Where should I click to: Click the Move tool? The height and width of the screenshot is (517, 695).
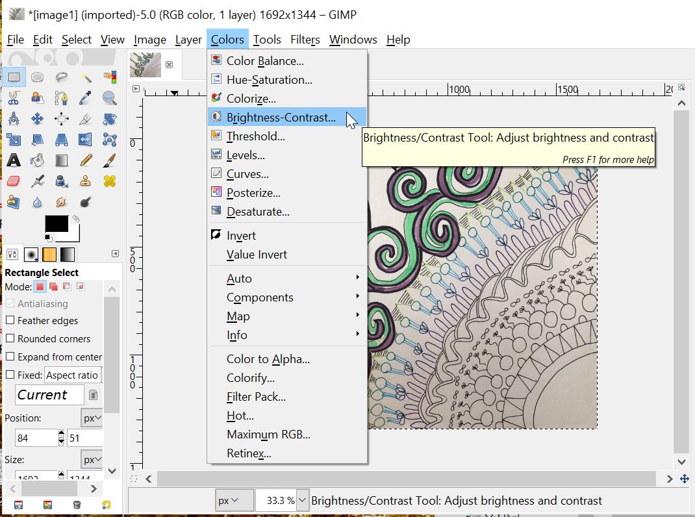point(38,119)
